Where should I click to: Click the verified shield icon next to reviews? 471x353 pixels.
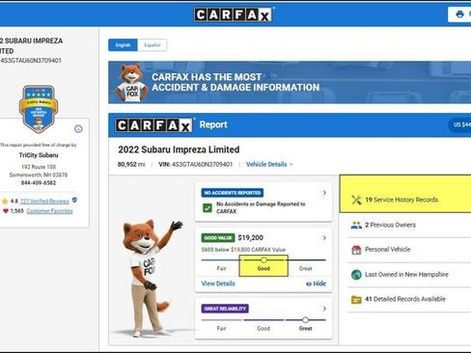point(74,200)
